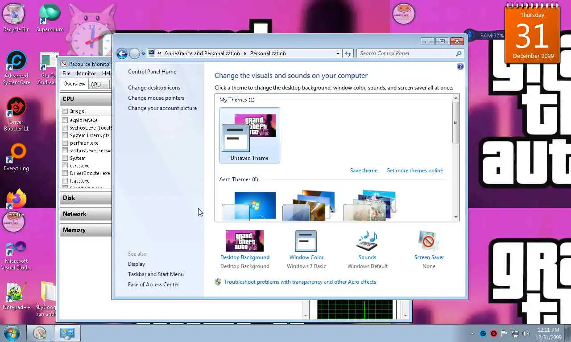Open the volume speaker tray icon
This screenshot has height=342, width=571.
pyautogui.click(x=526, y=333)
